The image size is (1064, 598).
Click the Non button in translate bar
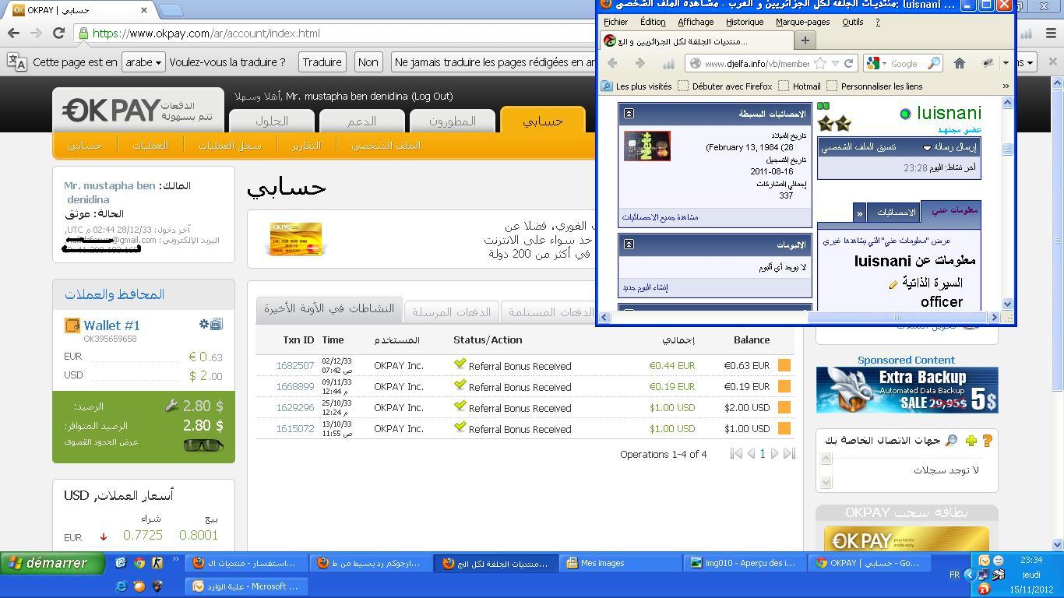368,62
